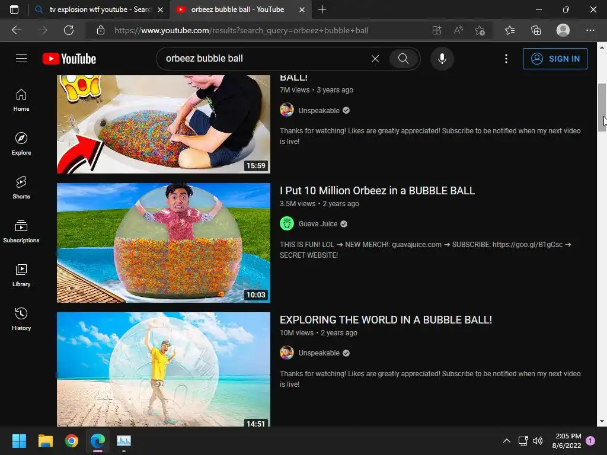Click the YouTube logo
The width and height of the screenshot is (607, 455).
point(69,59)
